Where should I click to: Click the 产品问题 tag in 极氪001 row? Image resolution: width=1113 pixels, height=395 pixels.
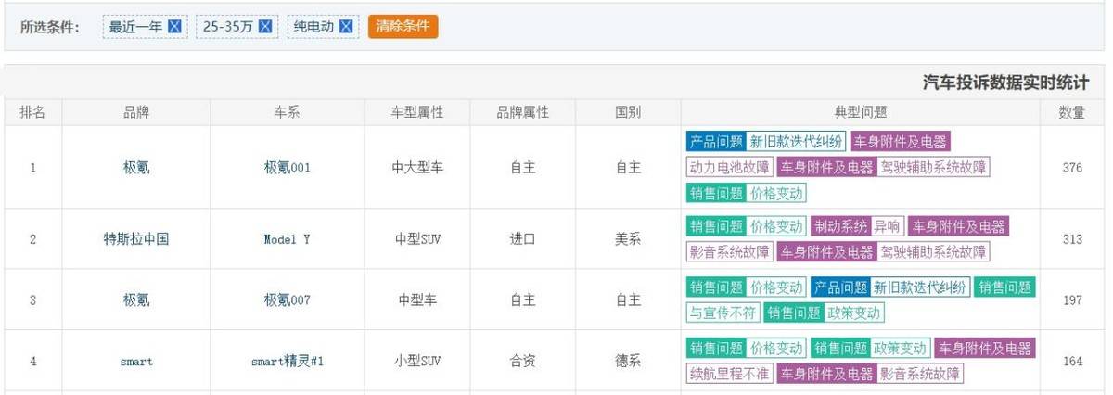716,142
